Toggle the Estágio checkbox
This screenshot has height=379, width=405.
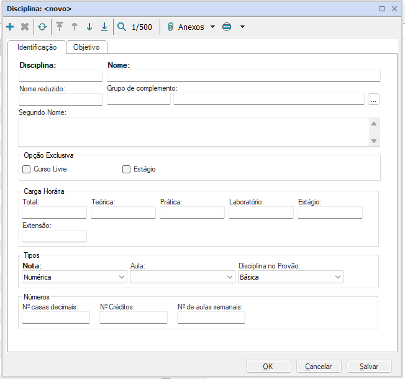(x=127, y=169)
